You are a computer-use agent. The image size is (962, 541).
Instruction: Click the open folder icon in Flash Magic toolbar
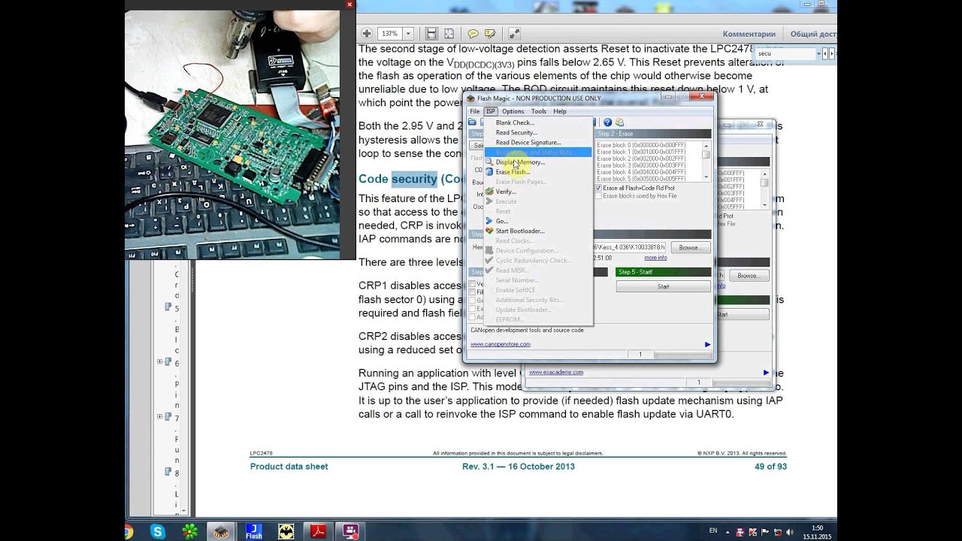472,122
